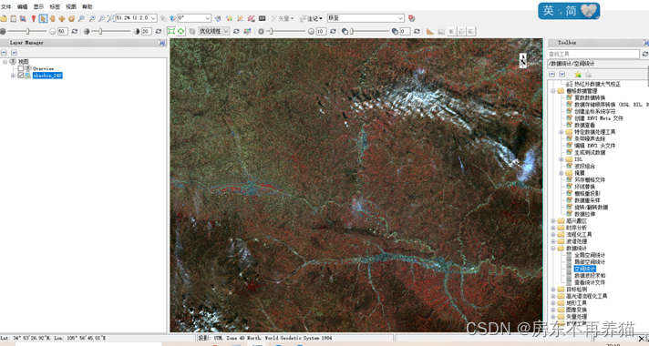The height and width of the screenshot is (346, 649).
Task: Click the Toolbox search tool field
Action: (593, 54)
